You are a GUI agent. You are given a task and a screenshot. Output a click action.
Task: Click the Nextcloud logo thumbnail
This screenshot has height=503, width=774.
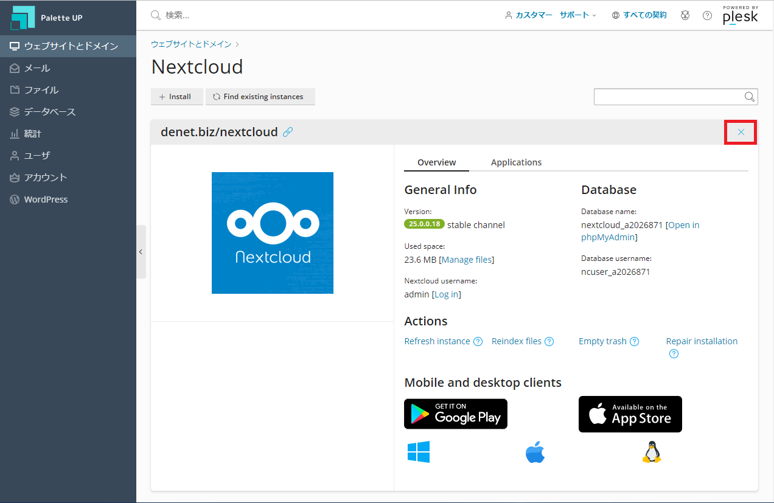(x=273, y=233)
